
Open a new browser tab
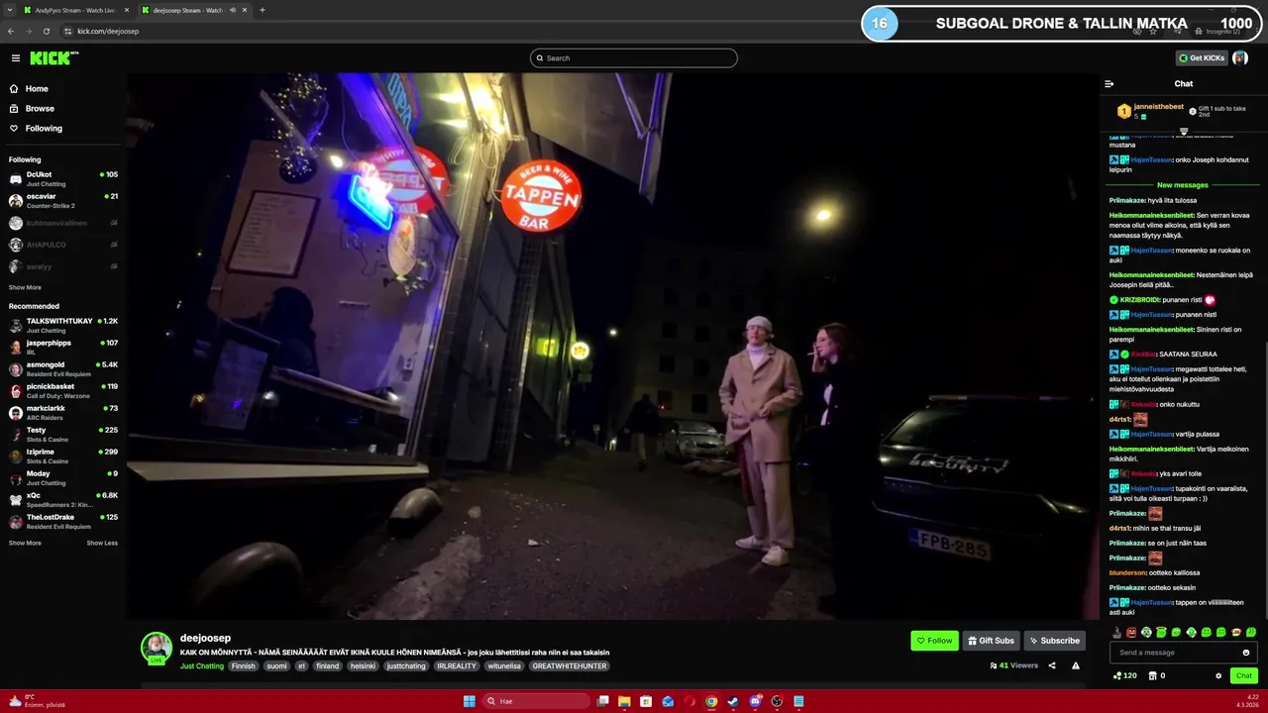coord(263,10)
